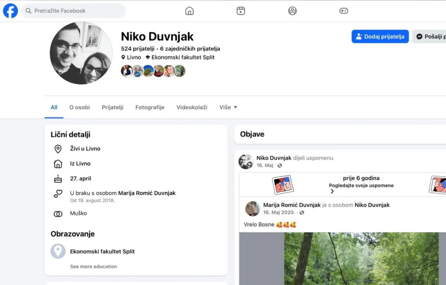Click the Pretražite Facebook search field

coord(73,11)
